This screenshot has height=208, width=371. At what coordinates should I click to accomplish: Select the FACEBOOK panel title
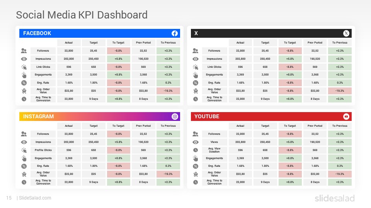[x=37, y=33]
